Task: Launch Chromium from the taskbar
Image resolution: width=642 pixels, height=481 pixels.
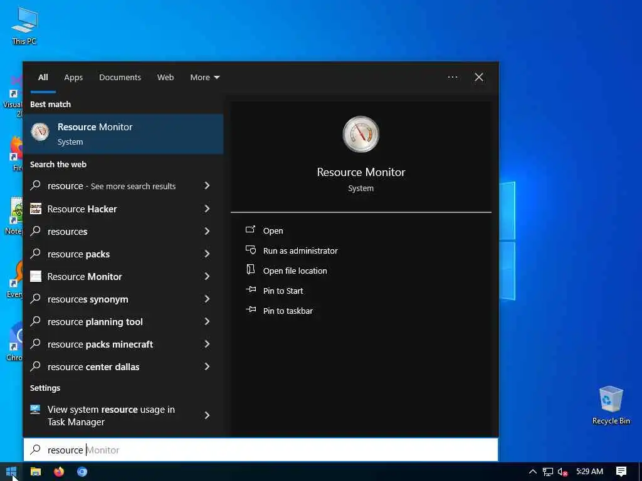Action: point(82,472)
